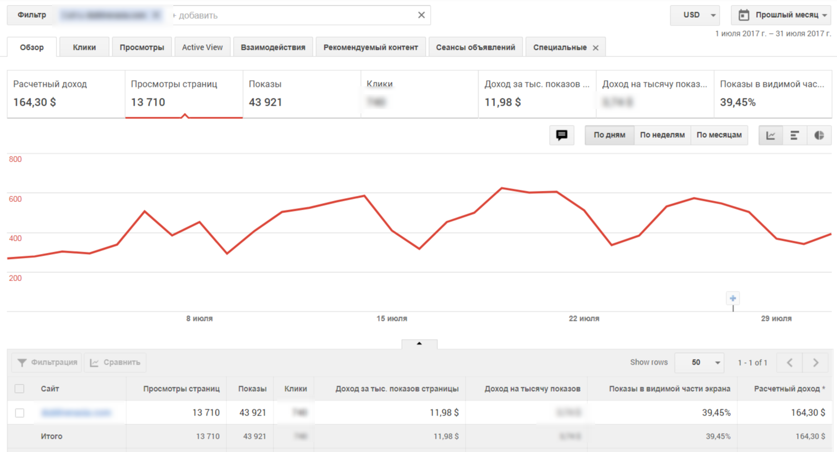Go to previous table page arrow

[x=790, y=362]
